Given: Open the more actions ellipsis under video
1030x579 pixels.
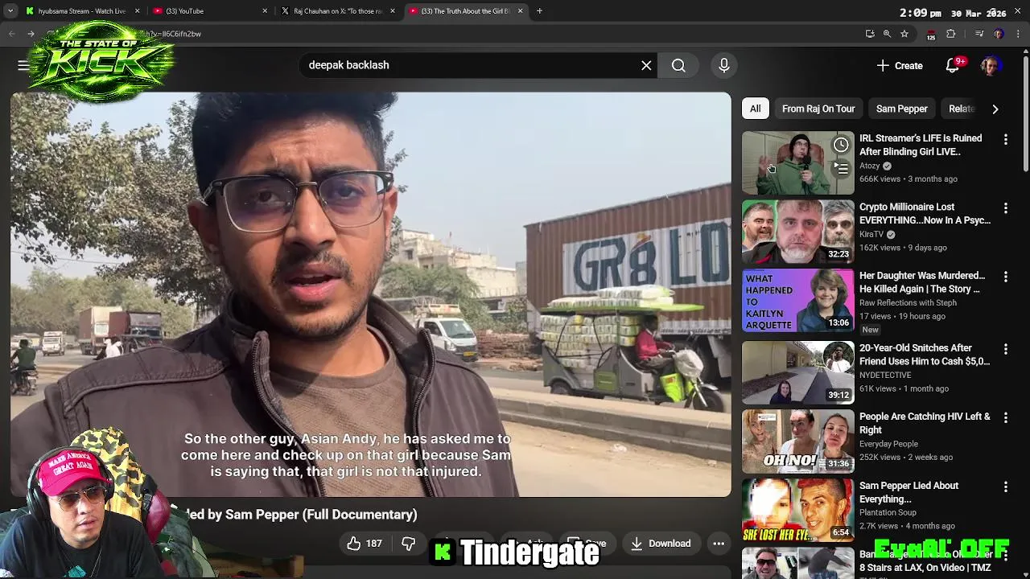Looking at the screenshot, I should point(719,544).
